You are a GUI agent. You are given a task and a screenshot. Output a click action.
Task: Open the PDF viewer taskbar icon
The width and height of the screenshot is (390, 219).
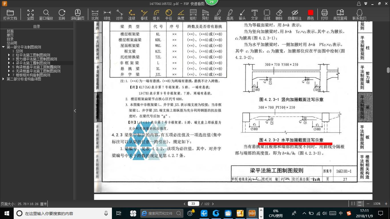click(x=252, y=213)
